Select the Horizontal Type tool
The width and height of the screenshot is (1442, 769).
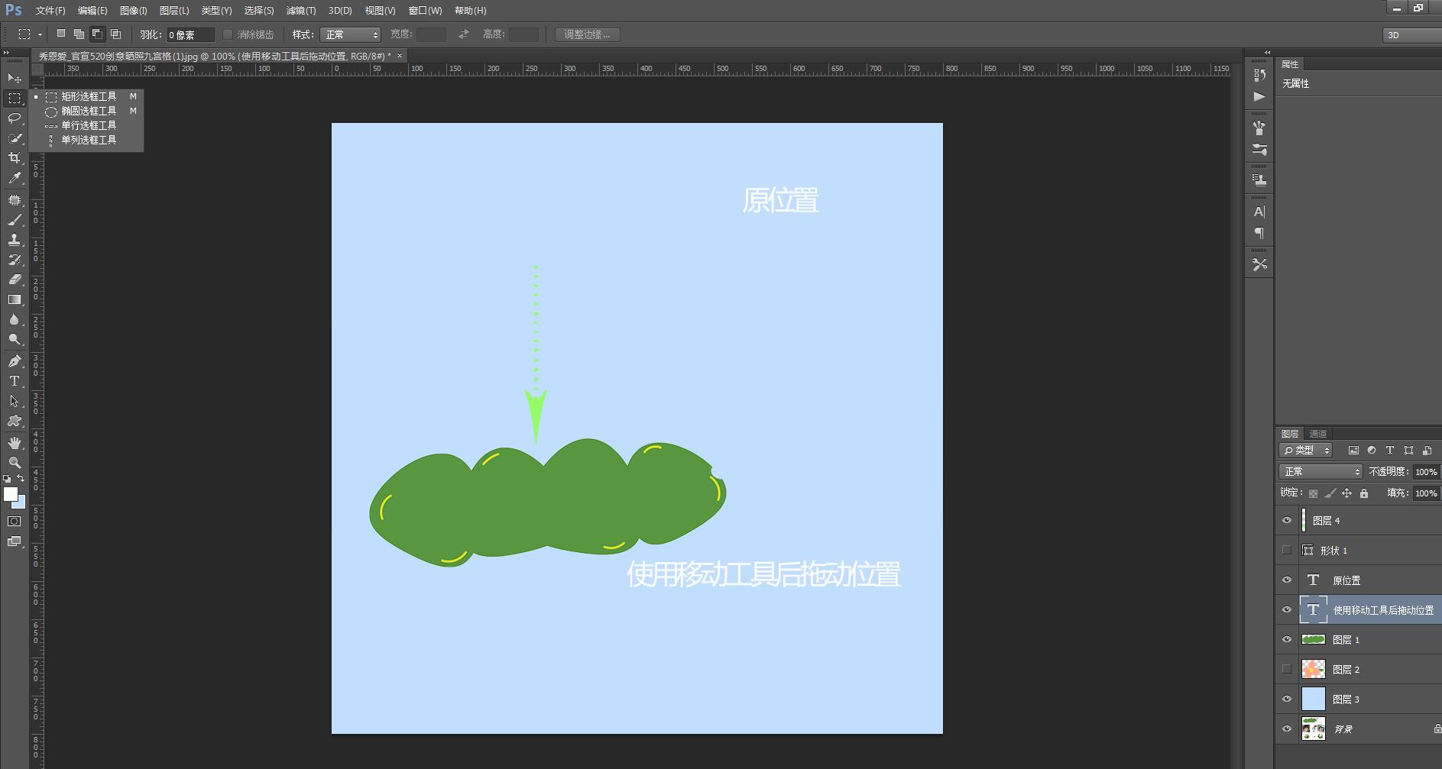[x=14, y=381]
